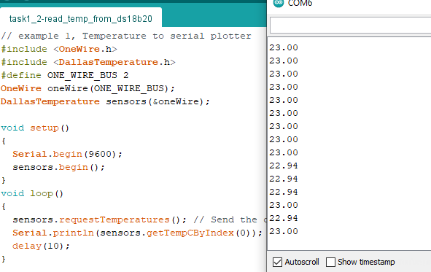This screenshot has height=272, width=431.
Task: Click the first 22.94 reading in serial output
Action: coord(284,166)
